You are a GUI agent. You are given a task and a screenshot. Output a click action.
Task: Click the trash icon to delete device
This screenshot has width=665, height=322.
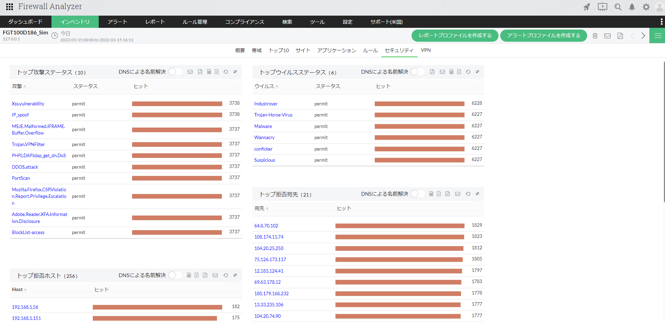point(595,36)
